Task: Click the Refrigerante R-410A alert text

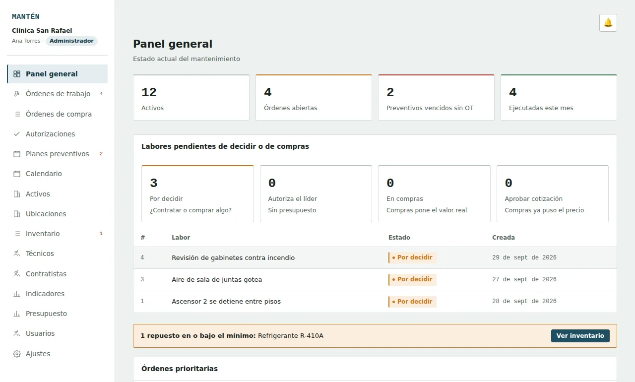Action: [291, 336]
